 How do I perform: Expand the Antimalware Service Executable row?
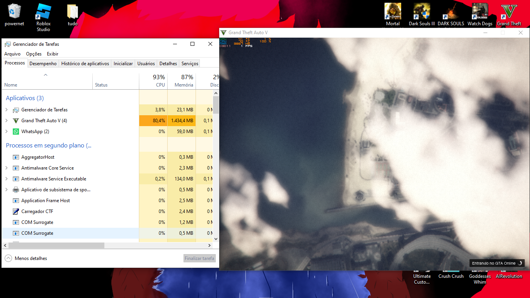click(7, 179)
